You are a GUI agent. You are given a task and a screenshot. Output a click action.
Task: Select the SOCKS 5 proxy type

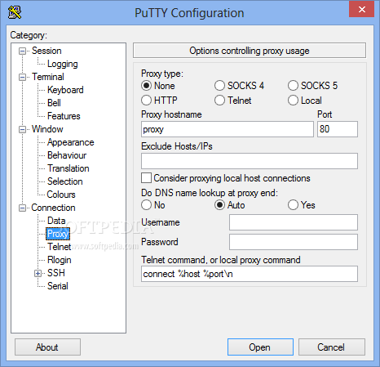tap(293, 86)
